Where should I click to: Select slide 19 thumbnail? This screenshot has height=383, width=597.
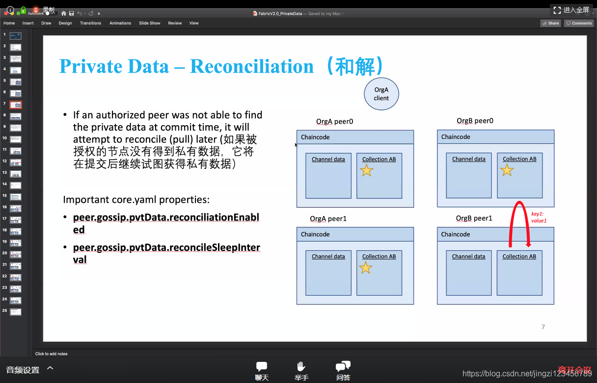(x=16, y=243)
